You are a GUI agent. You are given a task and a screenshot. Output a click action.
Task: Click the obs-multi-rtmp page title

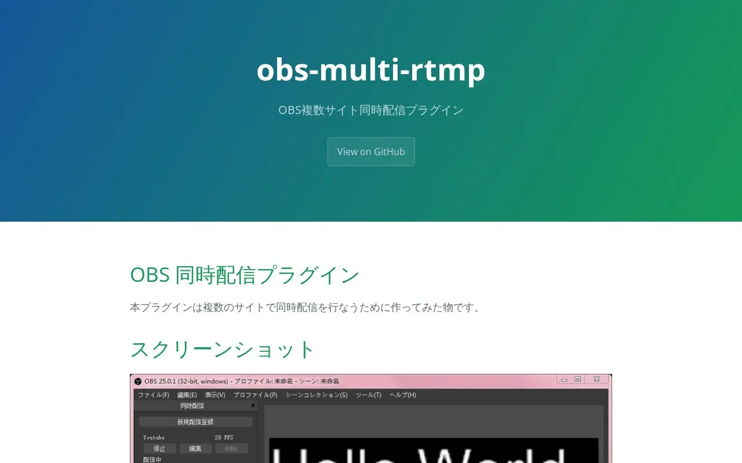[371, 69]
